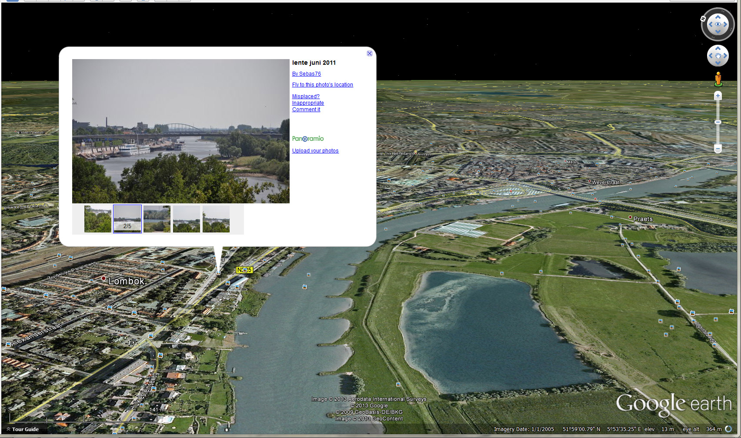Close the photo info balloon
This screenshot has height=438, width=741.
click(x=370, y=53)
